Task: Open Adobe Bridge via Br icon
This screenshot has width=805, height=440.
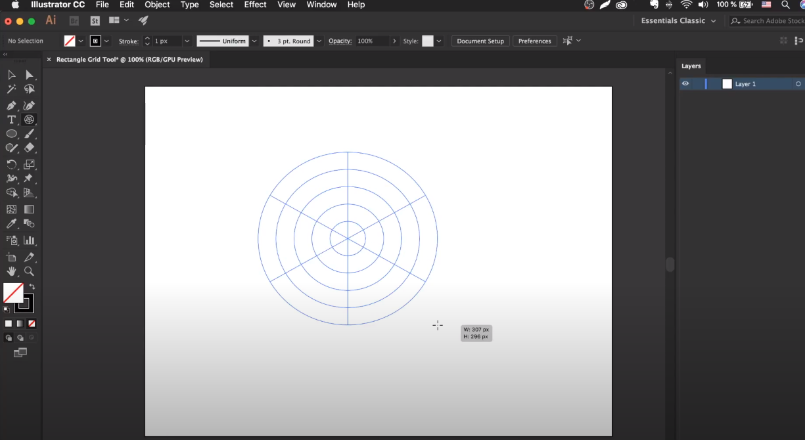Action: click(x=74, y=21)
